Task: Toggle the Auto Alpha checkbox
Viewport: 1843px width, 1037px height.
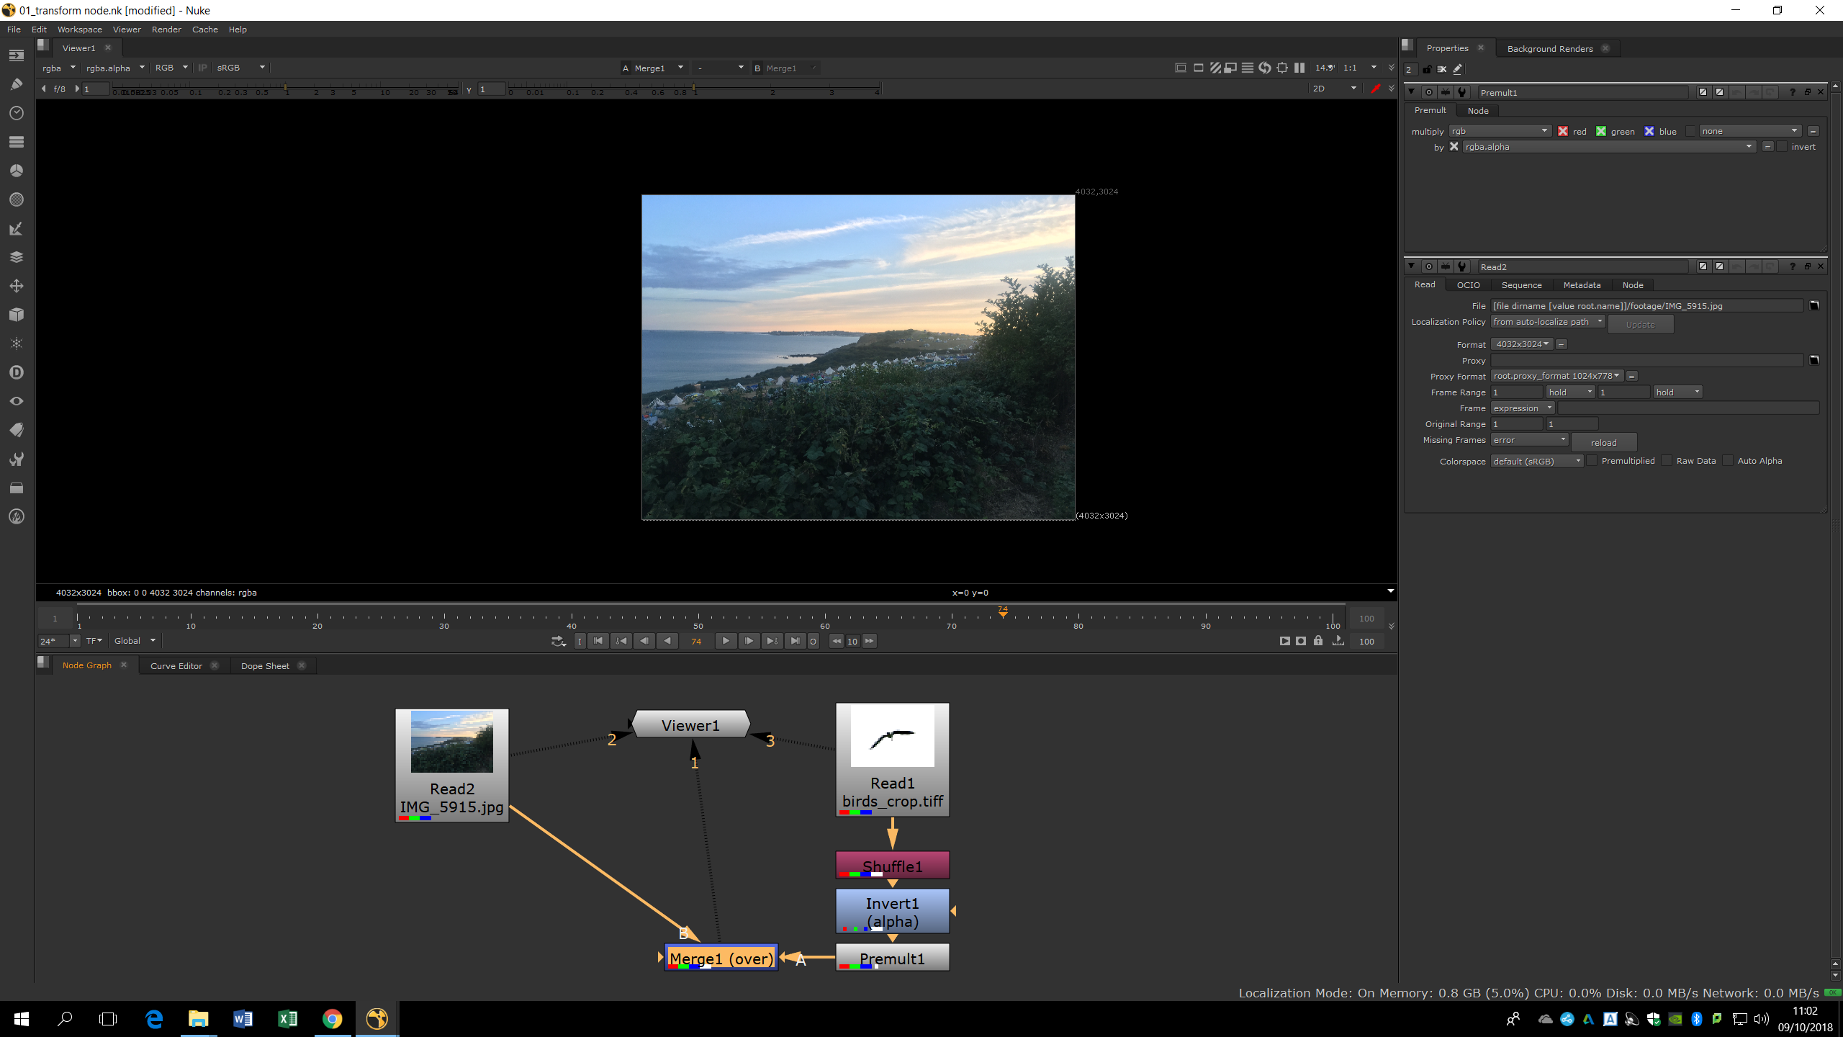Action: pyautogui.click(x=1728, y=461)
